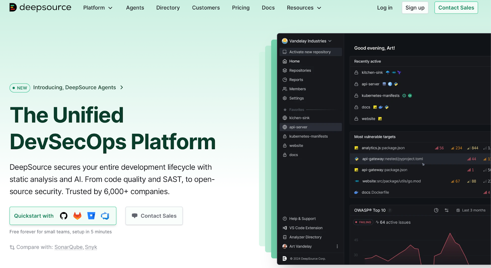Open the Directory nav item

tap(168, 8)
